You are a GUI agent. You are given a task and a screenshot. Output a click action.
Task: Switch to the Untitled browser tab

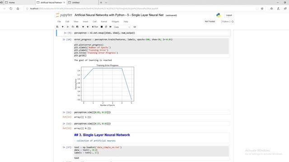point(82,3)
